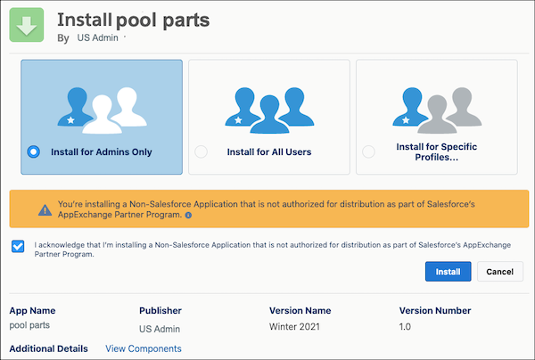The height and width of the screenshot is (360, 535).
Task: Click the Version Number header
Action: 435,311
